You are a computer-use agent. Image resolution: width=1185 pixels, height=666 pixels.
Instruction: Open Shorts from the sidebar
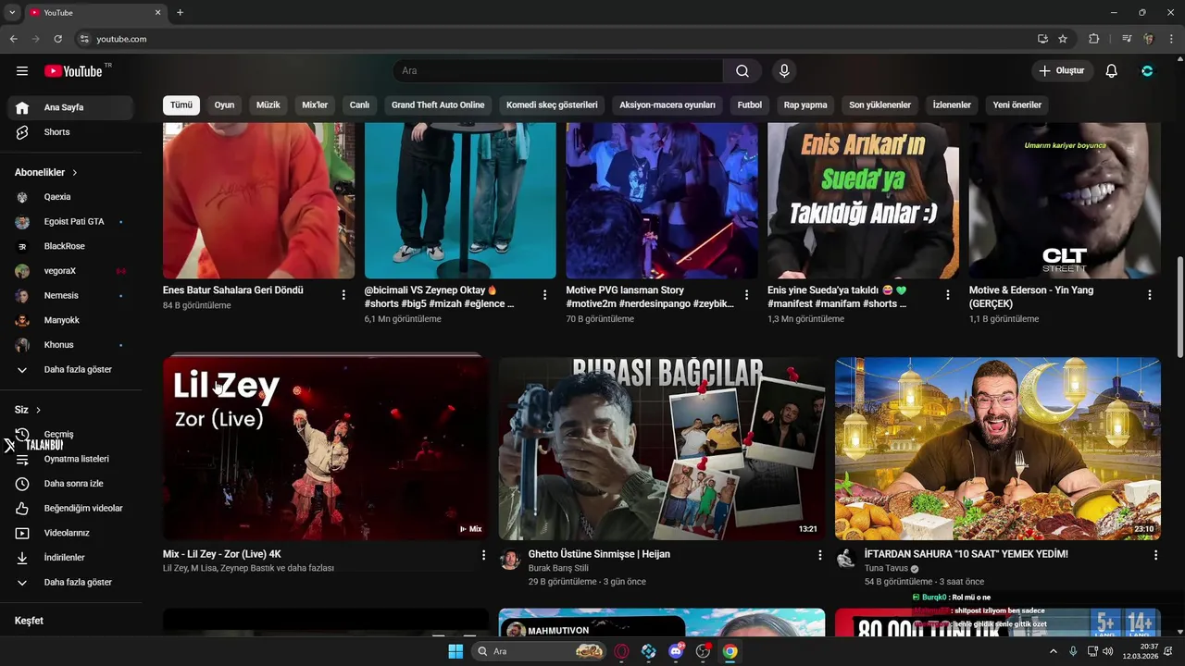coord(71,132)
